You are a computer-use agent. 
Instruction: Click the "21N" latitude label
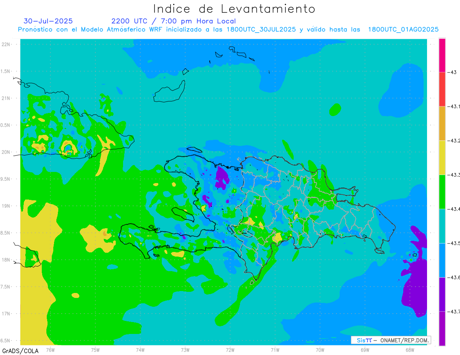point(7,98)
